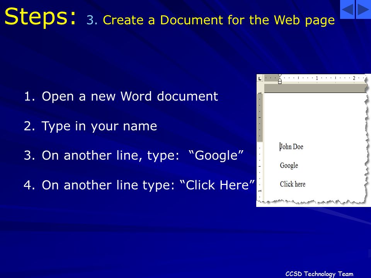Select the tab stop selector in the Word ruler
The height and width of the screenshot is (278, 371).
pyautogui.click(x=260, y=78)
